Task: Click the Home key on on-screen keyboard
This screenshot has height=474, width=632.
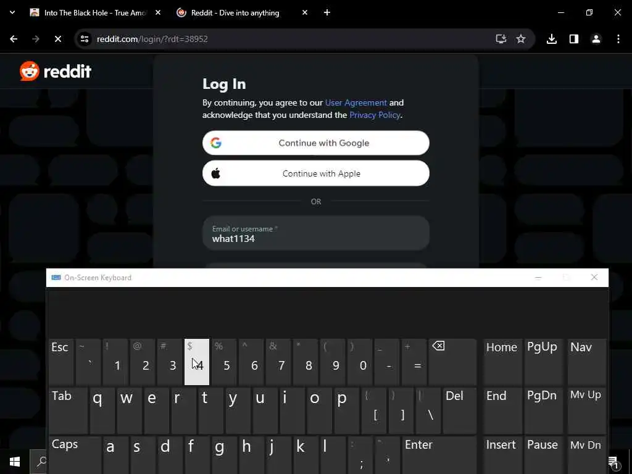Action: pos(502,362)
